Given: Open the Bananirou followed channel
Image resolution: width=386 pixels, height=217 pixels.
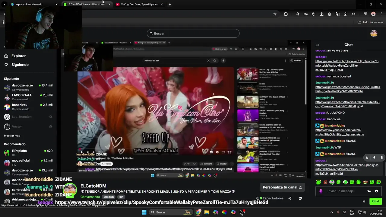Looking at the screenshot, I should click(x=28, y=107).
